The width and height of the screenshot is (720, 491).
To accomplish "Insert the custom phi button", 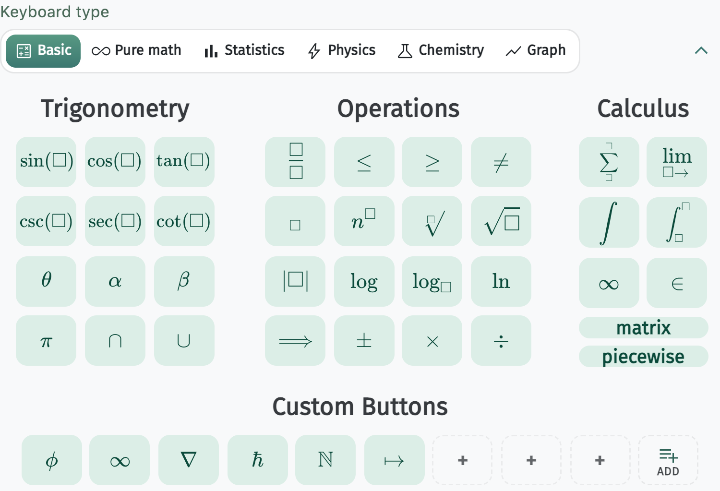I will pos(52,460).
